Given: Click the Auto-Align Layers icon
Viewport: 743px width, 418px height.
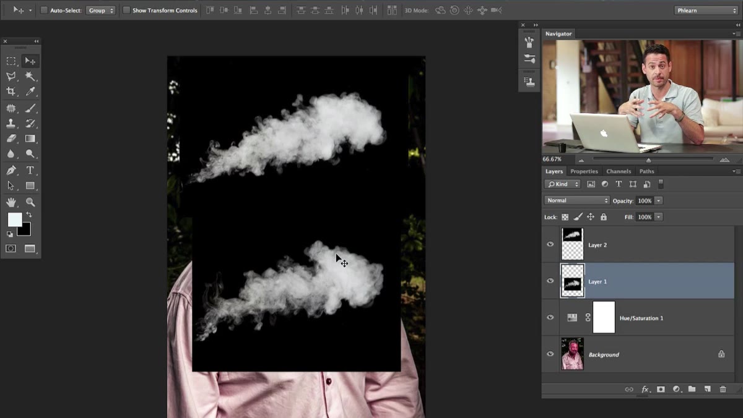Looking at the screenshot, I should point(392,11).
